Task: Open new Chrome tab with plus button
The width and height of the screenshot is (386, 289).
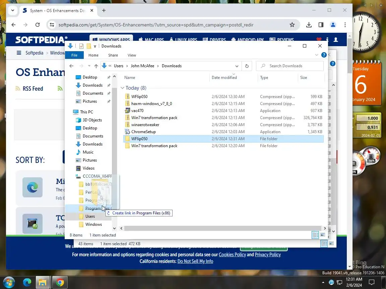Action: (x=104, y=11)
